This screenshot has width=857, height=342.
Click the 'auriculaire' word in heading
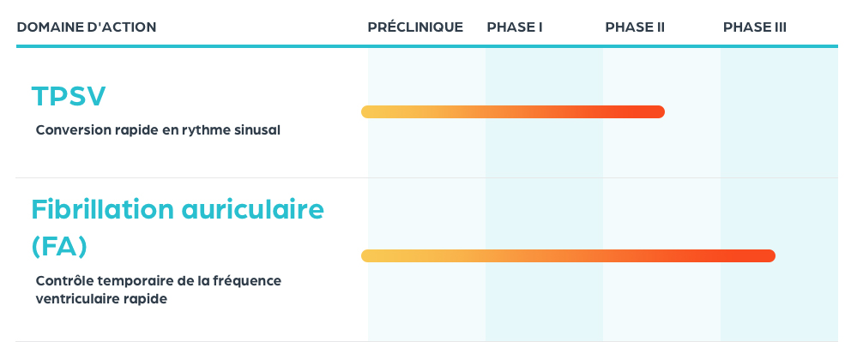(x=252, y=209)
